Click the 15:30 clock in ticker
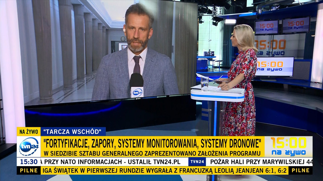 pyautogui.click(x=29, y=162)
